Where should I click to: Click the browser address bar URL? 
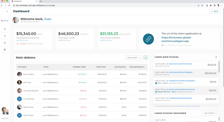click(35, 6)
